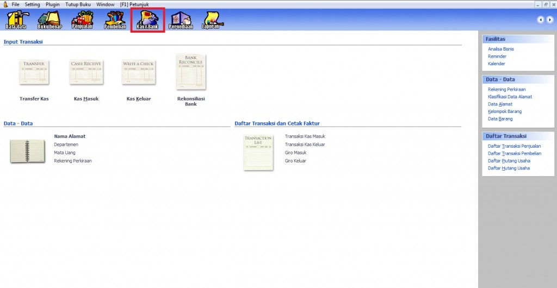Open the Plugin menu

pos(53,4)
